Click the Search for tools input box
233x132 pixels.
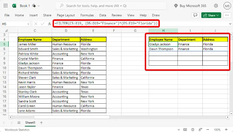click(111, 6)
